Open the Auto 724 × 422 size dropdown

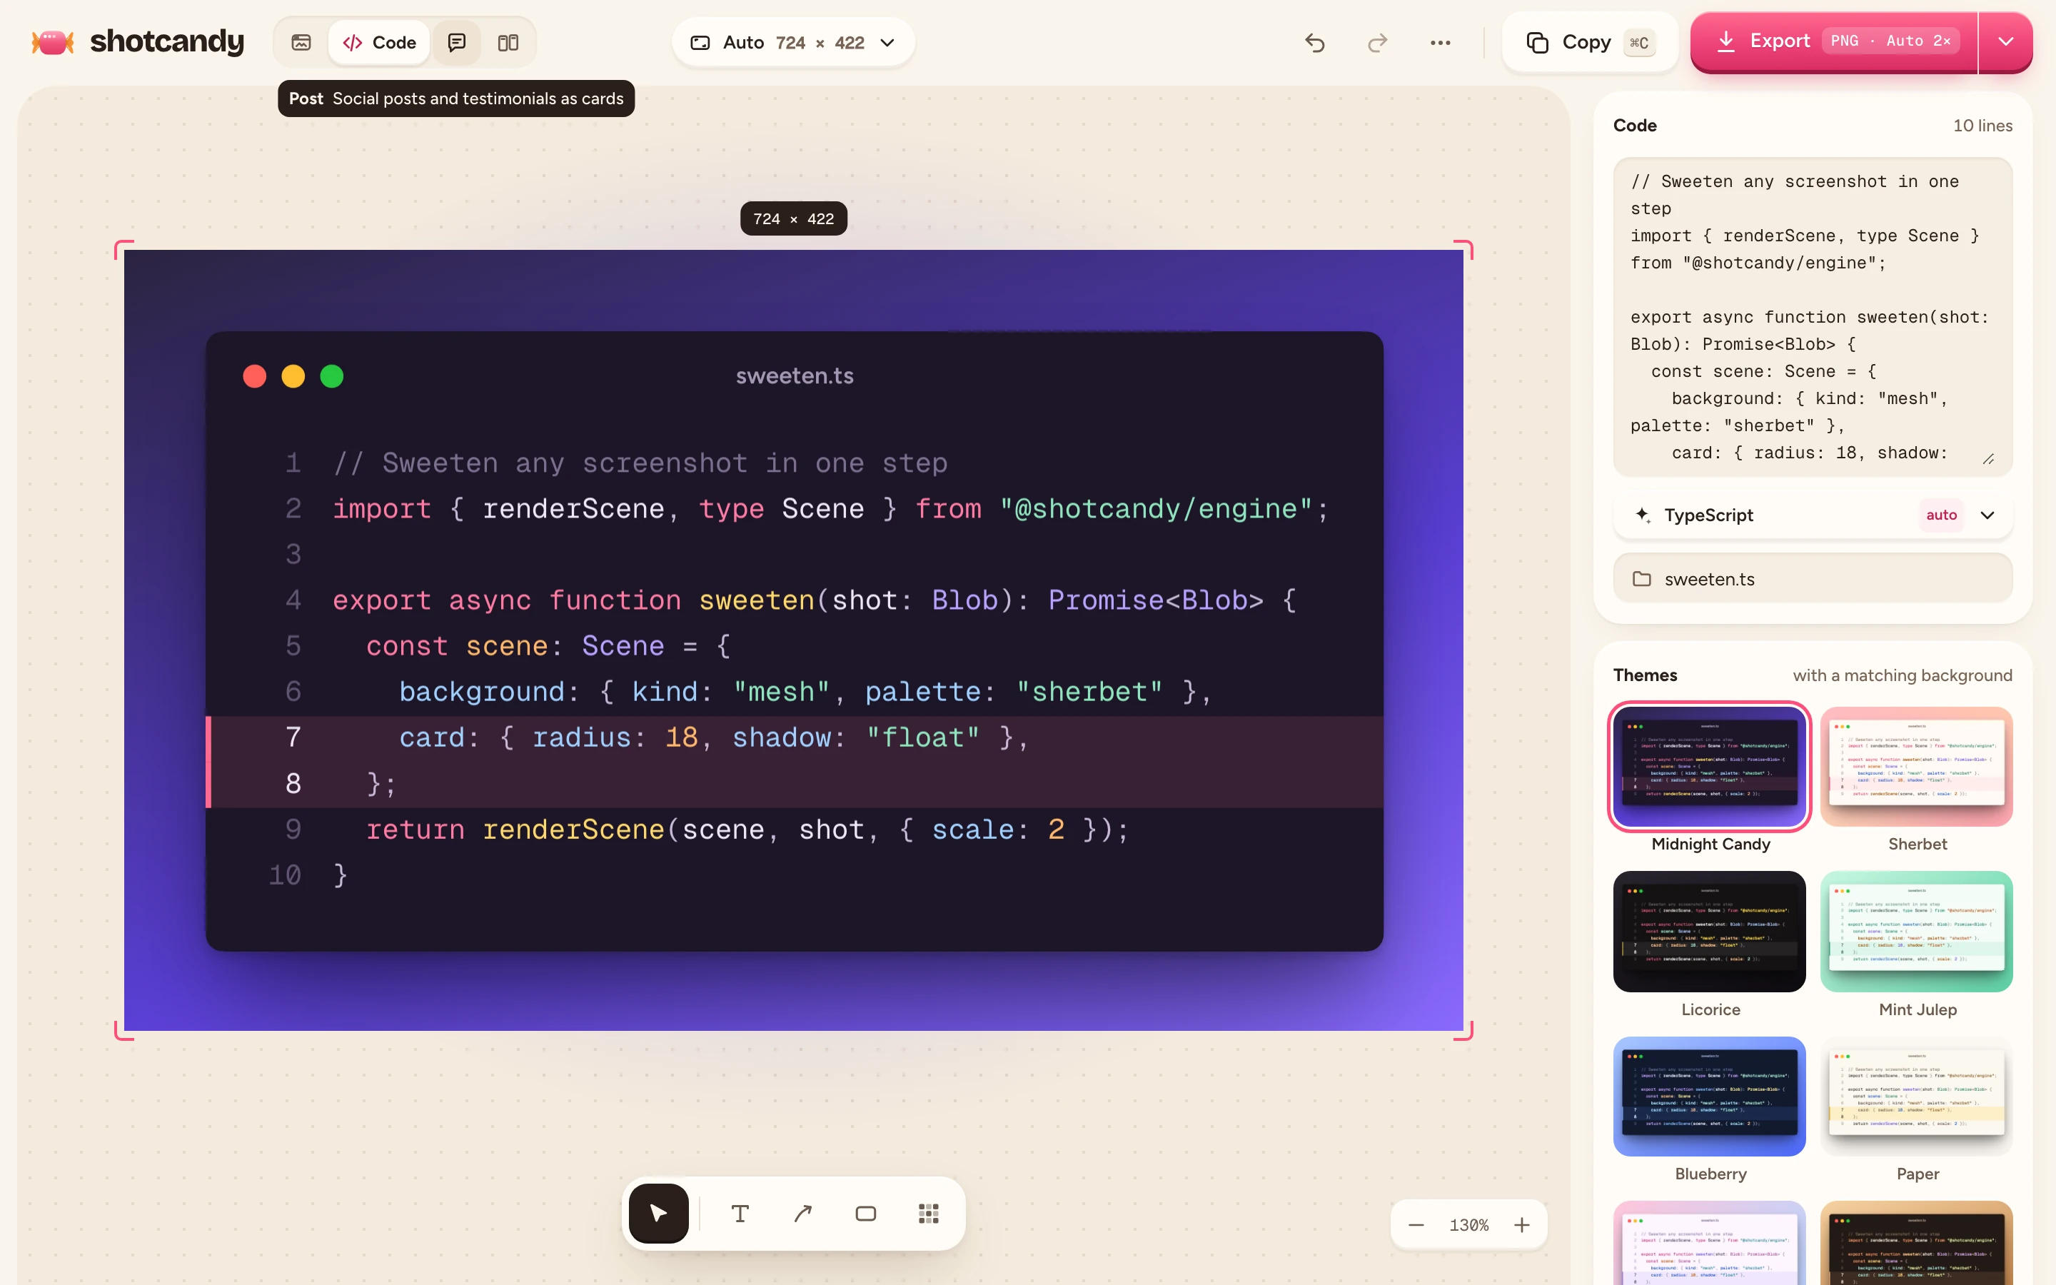(x=792, y=43)
